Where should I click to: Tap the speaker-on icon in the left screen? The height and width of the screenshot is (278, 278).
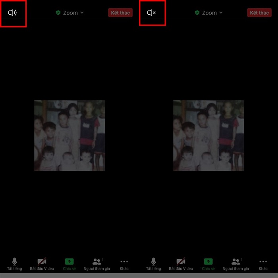13,13
